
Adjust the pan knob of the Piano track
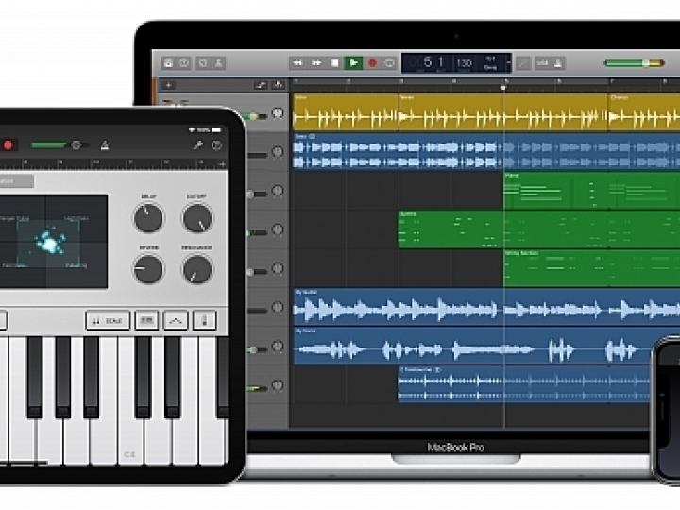[278, 191]
